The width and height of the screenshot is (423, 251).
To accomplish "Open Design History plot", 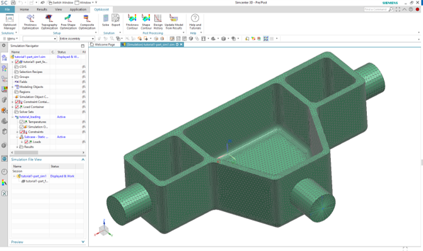I will 158,22.
